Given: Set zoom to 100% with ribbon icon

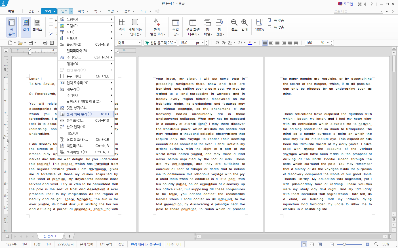Looking at the screenshot, I should pos(259,25).
